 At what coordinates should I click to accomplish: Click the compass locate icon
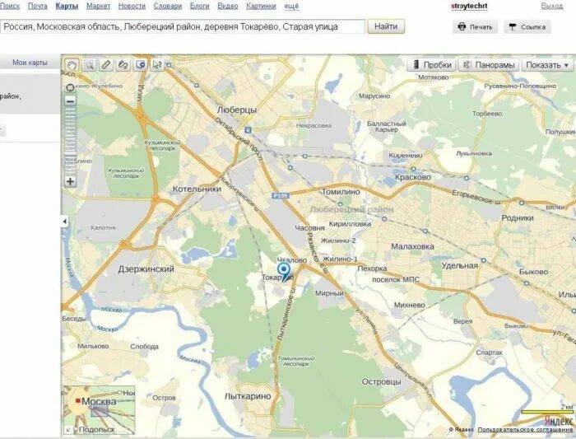click(70, 87)
